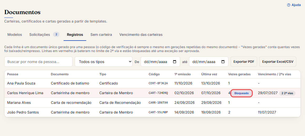305x136 pixels.
Task: Click the Documentos page heading
Action: click(x=22, y=12)
